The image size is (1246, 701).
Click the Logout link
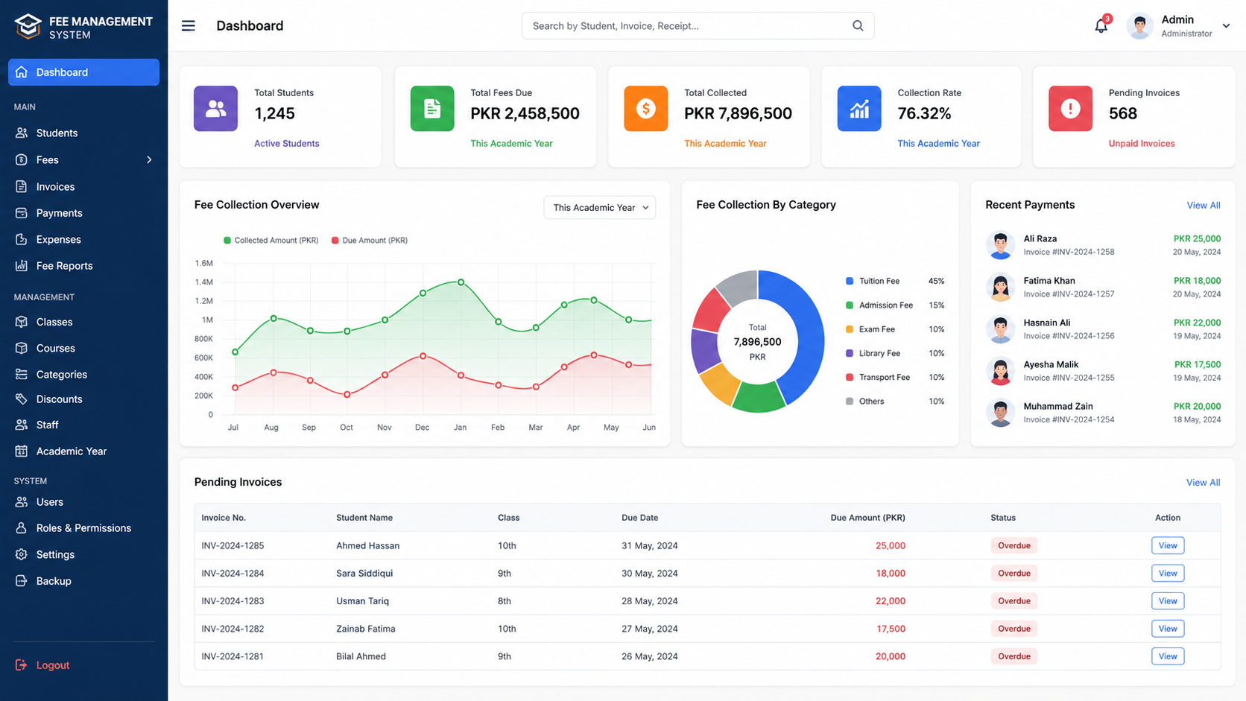[53, 665]
